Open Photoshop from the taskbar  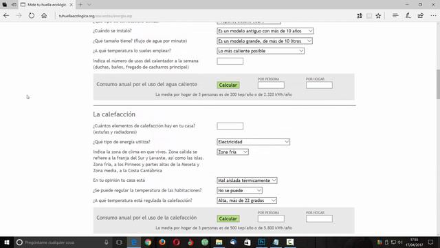pos(261,242)
